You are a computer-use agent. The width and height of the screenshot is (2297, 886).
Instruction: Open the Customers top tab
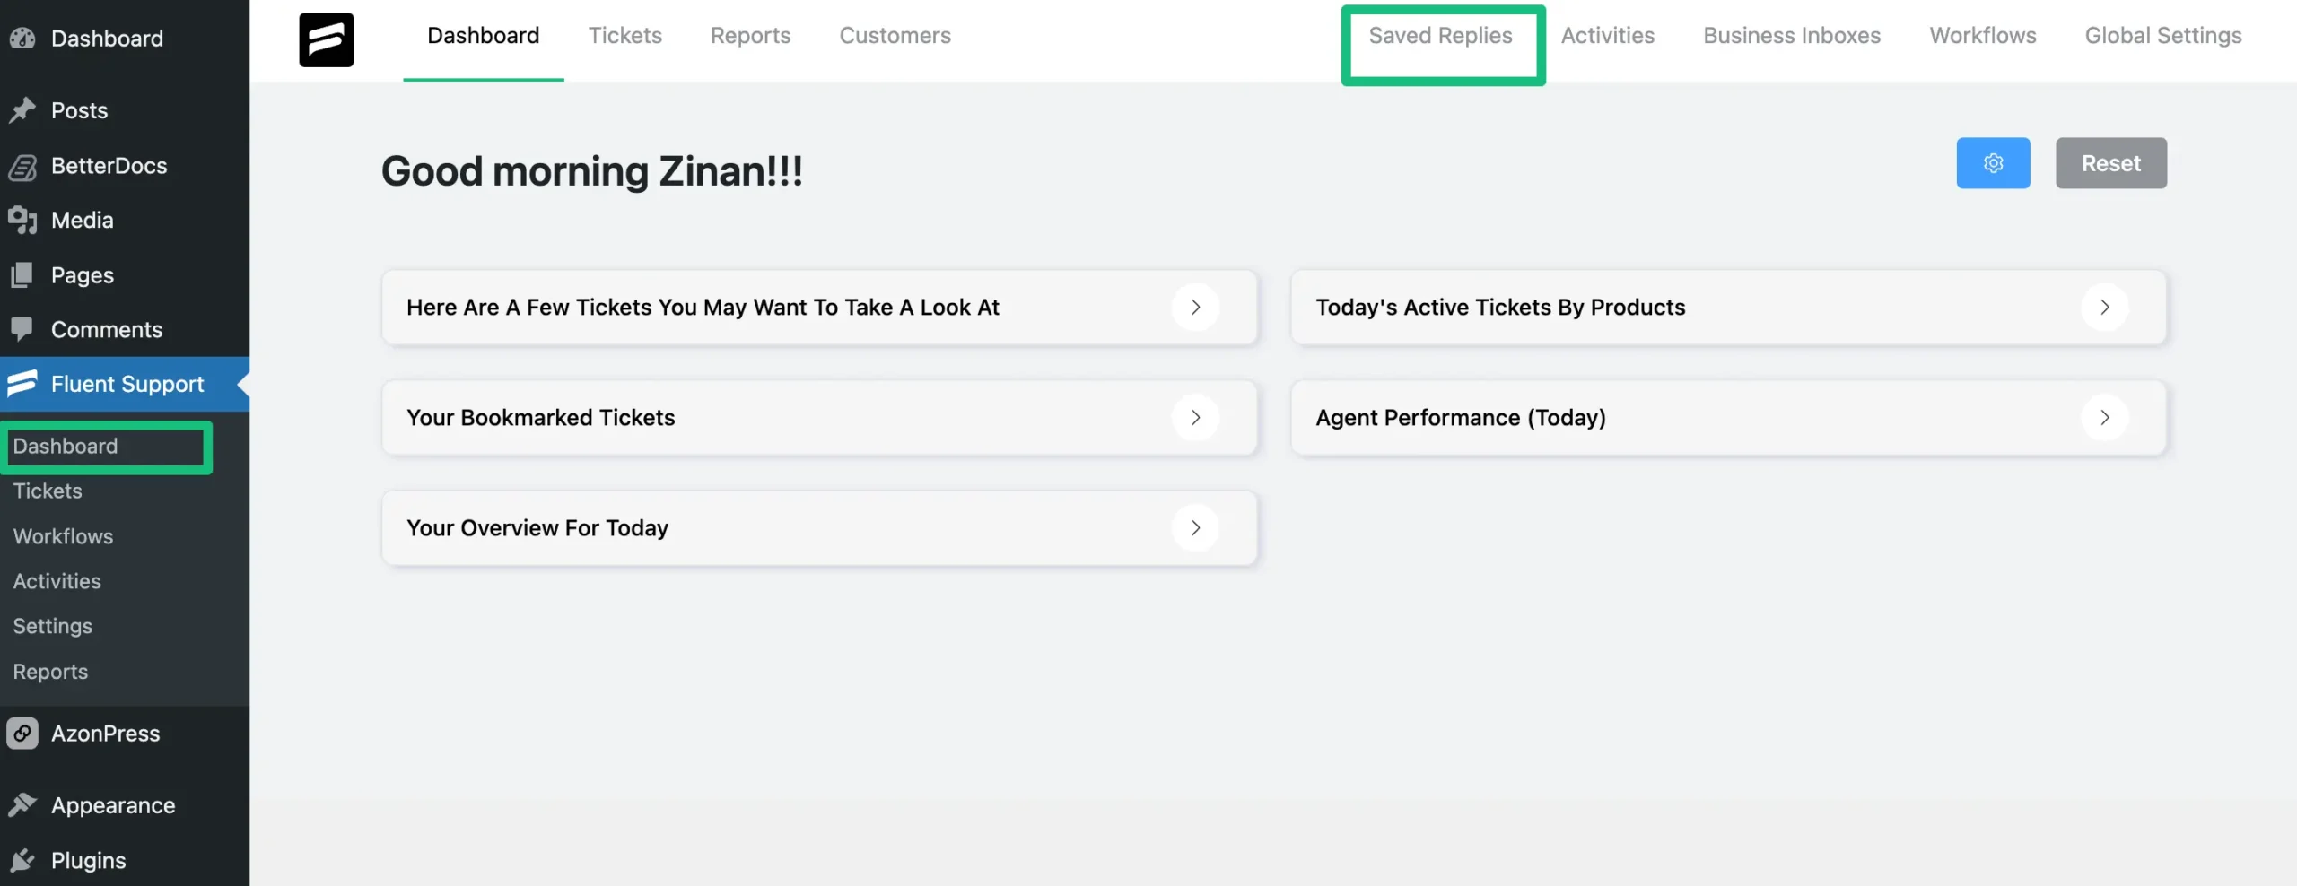coord(895,36)
